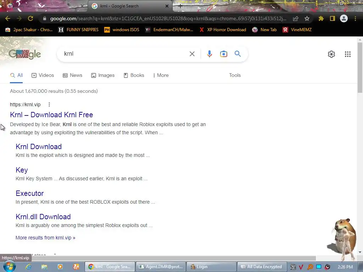Click More results from krnl.vip
Screen dimensions: 363x272
click(x=45, y=238)
